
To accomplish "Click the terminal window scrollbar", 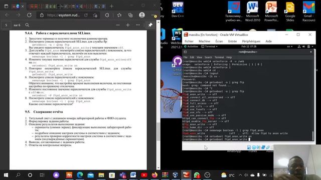I will click(313, 135).
